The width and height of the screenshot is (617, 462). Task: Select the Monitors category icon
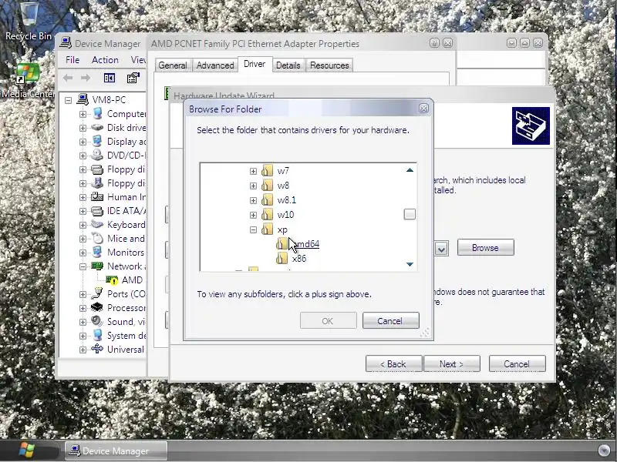97,253
